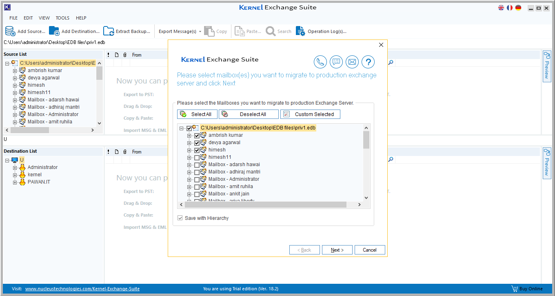The width and height of the screenshot is (555, 296).
Task: Uncheck the devya agarwal mailbox checkbox
Action: pyautogui.click(x=197, y=143)
